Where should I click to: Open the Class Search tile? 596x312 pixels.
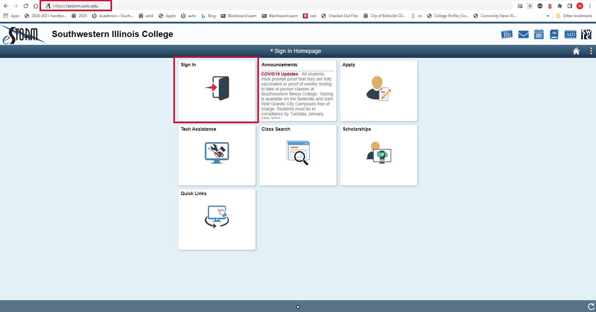pyautogui.click(x=298, y=155)
